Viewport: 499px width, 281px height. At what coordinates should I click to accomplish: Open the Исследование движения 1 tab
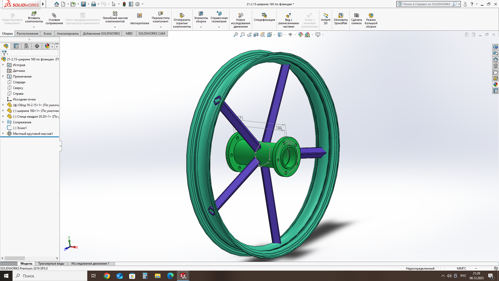point(90,264)
